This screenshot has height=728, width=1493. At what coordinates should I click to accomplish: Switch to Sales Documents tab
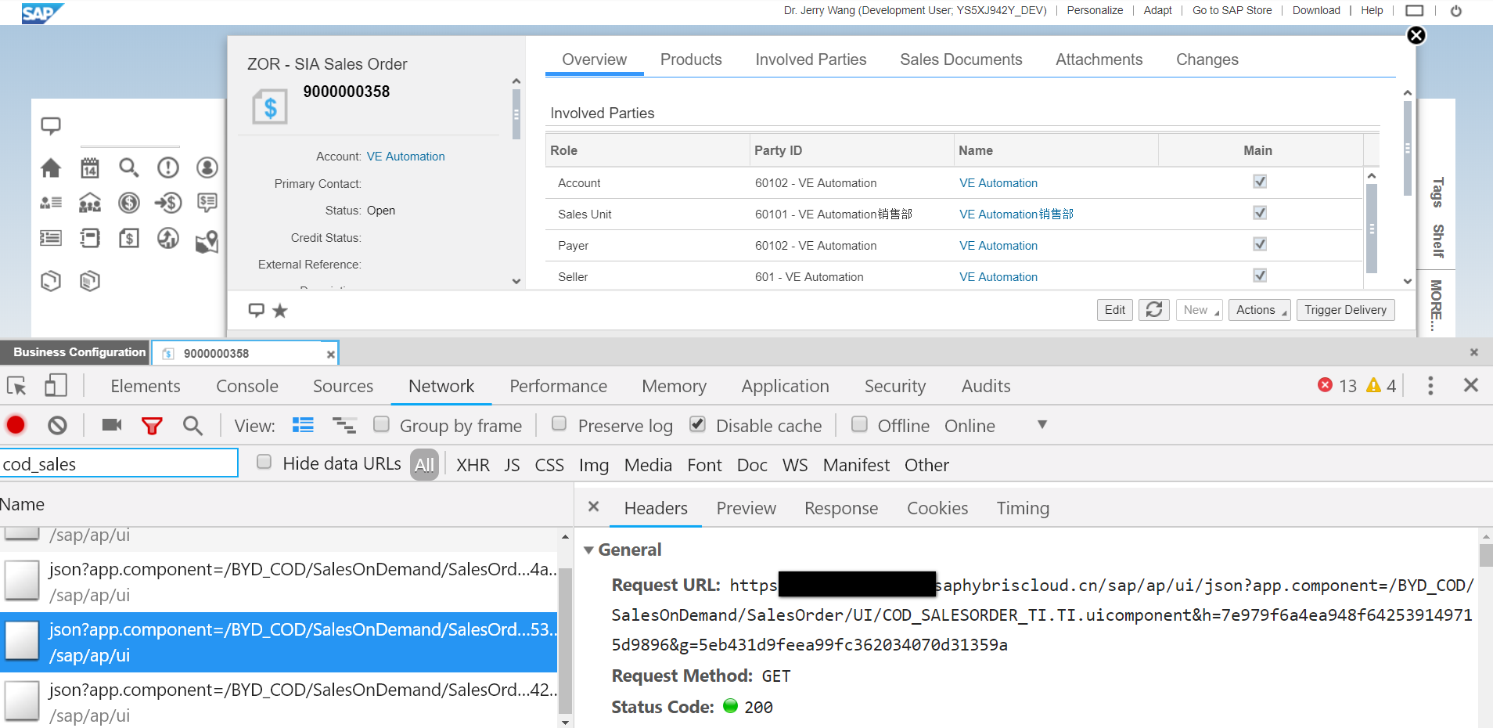click(x=961, y=59)
